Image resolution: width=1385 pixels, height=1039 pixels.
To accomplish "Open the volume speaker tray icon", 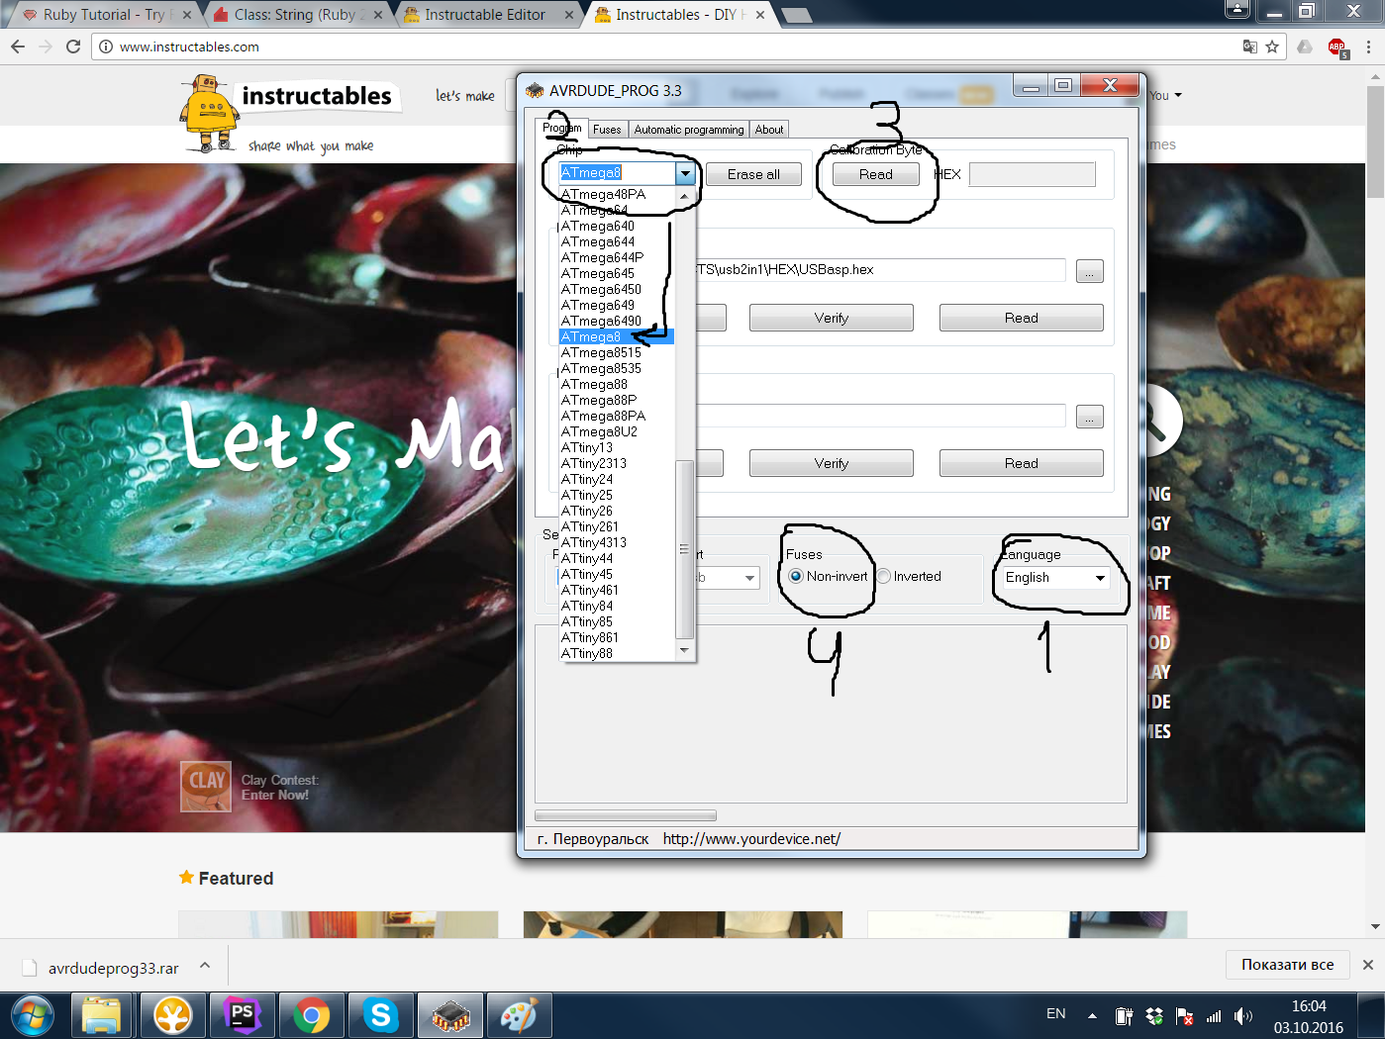I will pyautogui.click(x=1243, y=1015).
